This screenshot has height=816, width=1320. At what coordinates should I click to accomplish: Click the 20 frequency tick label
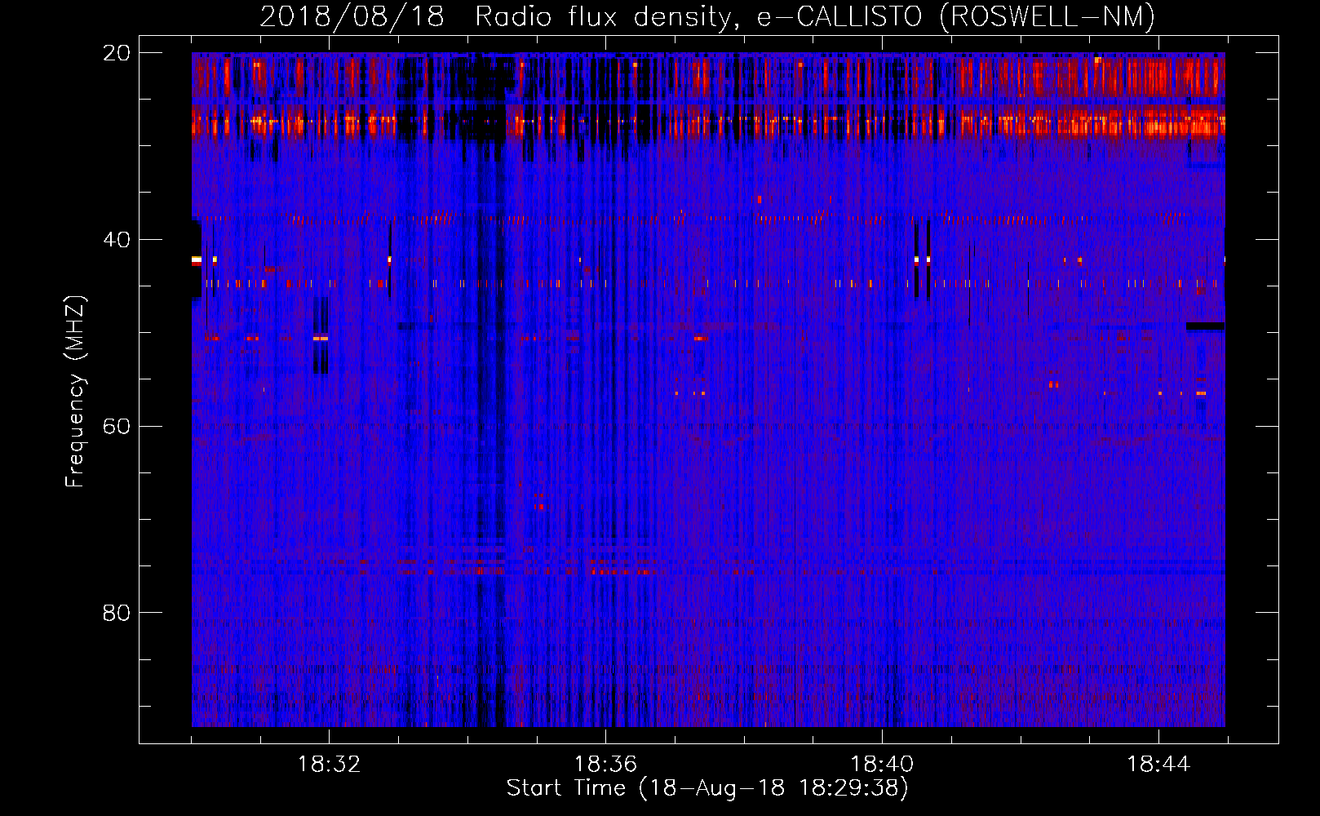tap(117, 53)
